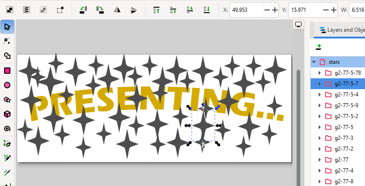Expand group g2-77-5-9

(320, 105)
